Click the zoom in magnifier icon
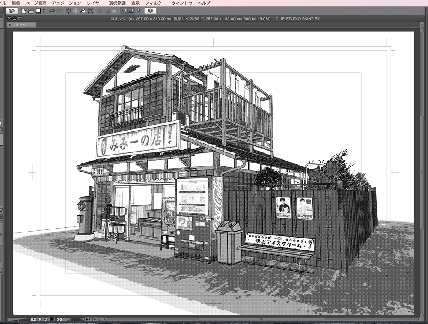 point(46,319)
